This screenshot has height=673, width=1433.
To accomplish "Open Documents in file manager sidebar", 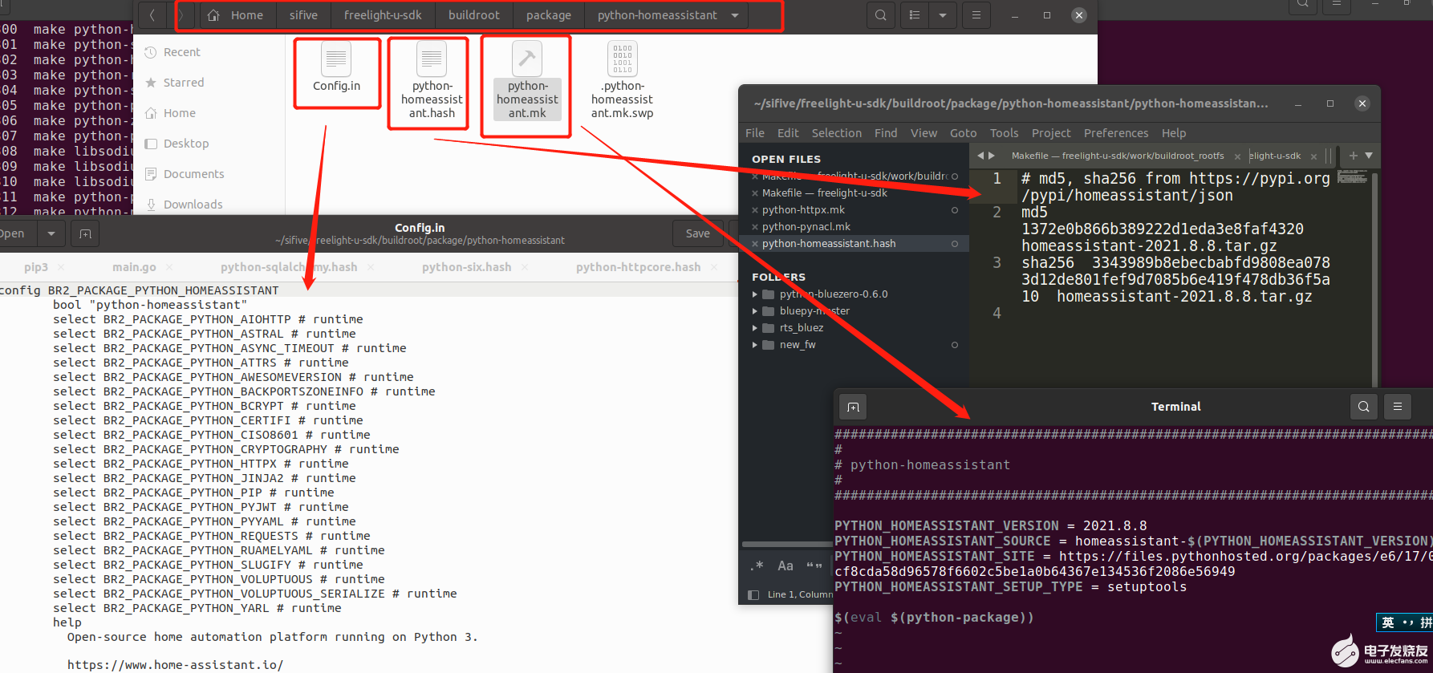I will pos(193,174).
